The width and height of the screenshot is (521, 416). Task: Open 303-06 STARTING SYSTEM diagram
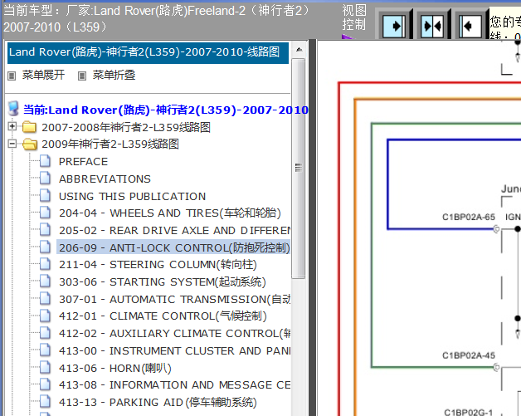163,282
